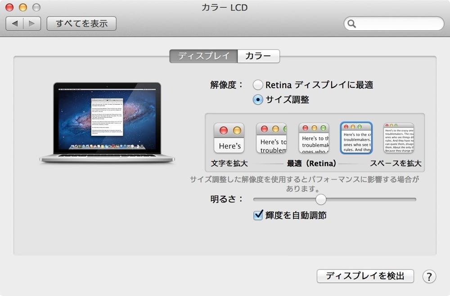Choose the スペースを拡大 smallest-text thumbnail
This screenshot has width=450, height=296.
tap(399, 138)
